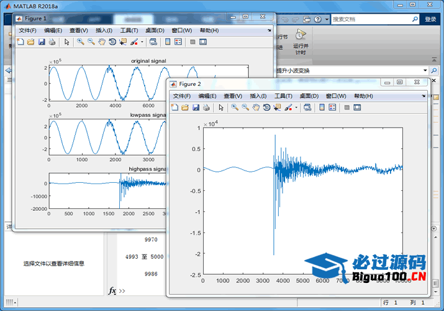Click folder search magnifier beside path bar

click(x=434, y=70)
